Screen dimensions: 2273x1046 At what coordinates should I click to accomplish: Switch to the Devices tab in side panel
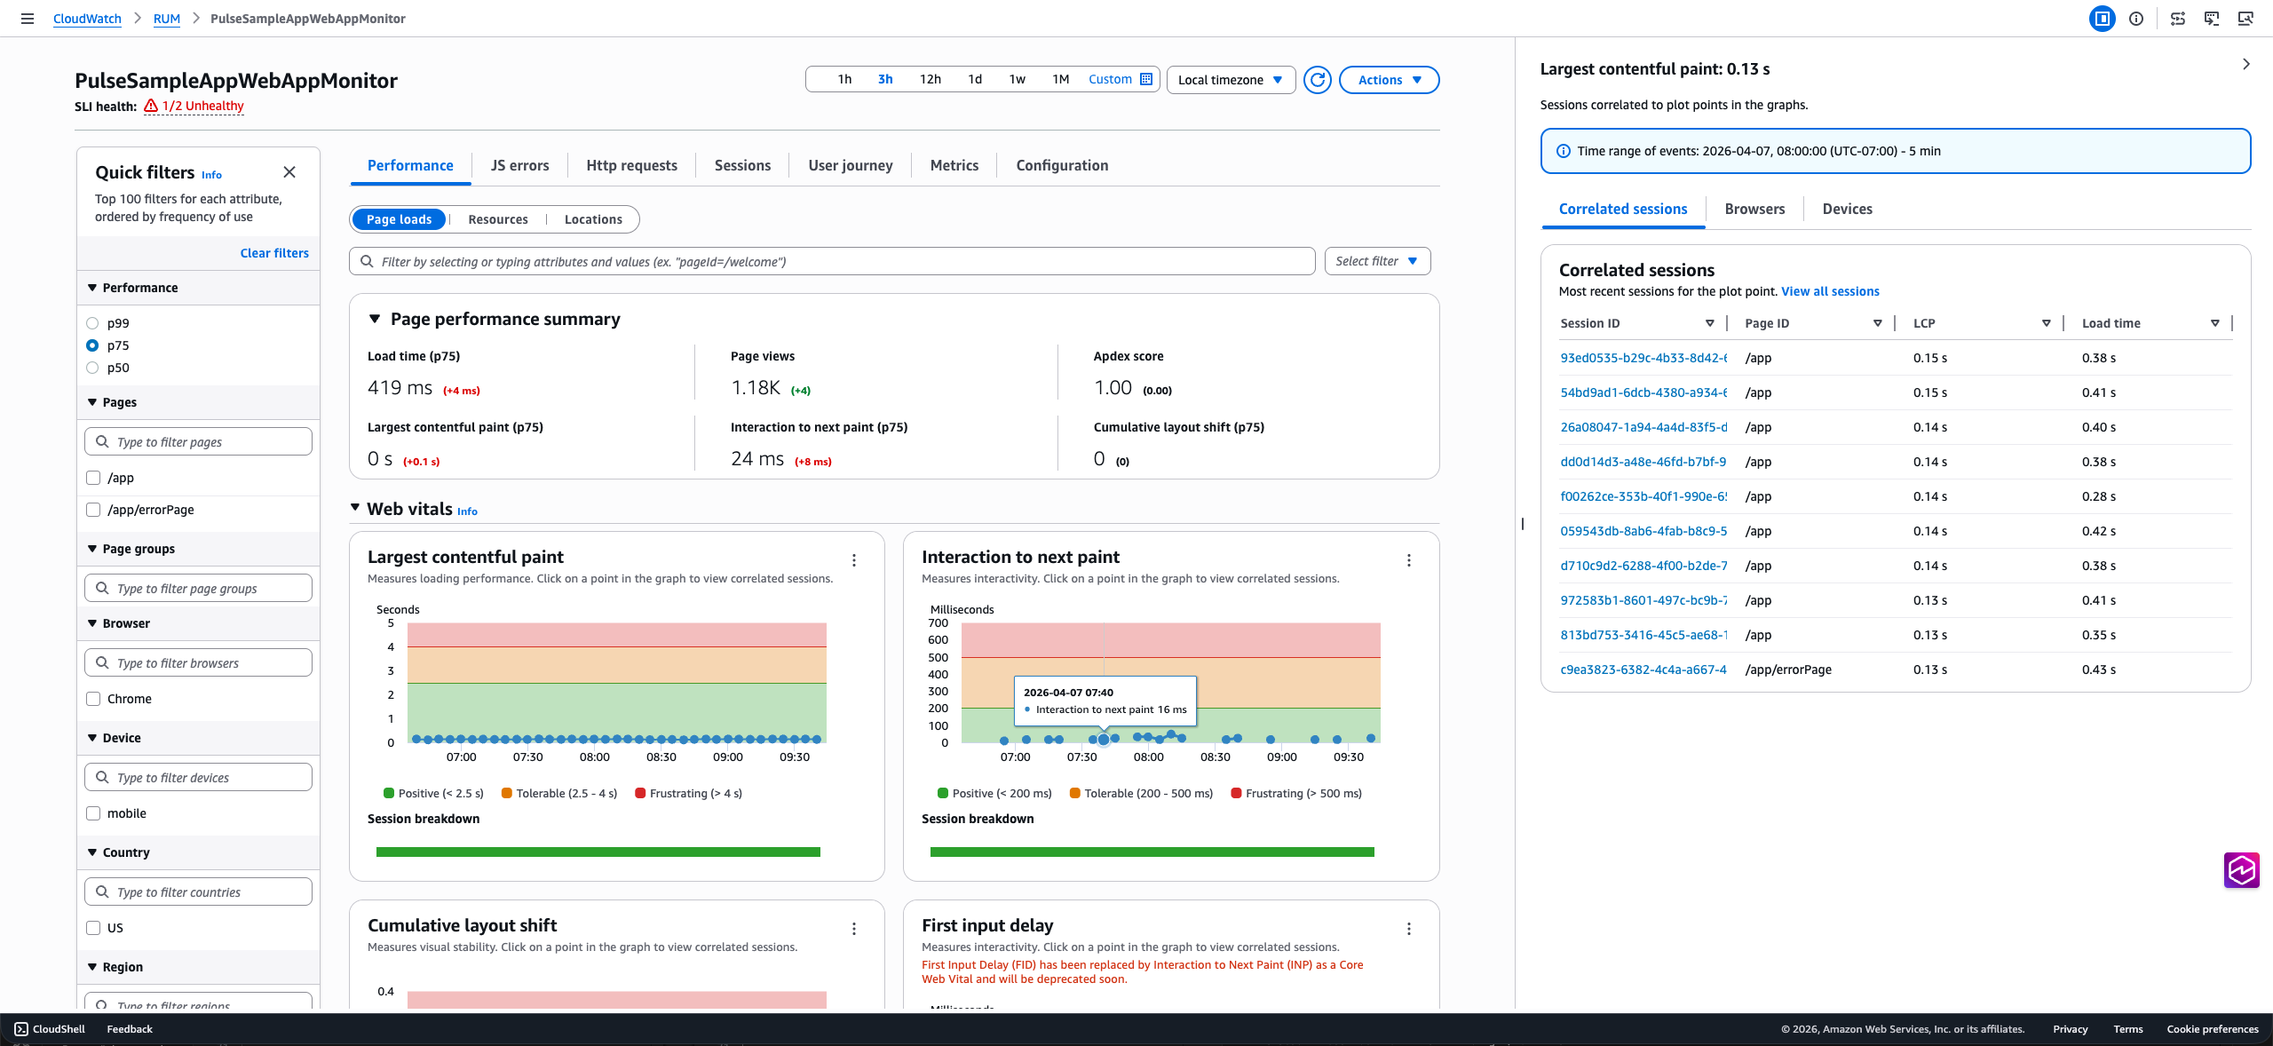[x=1847, y=209]
